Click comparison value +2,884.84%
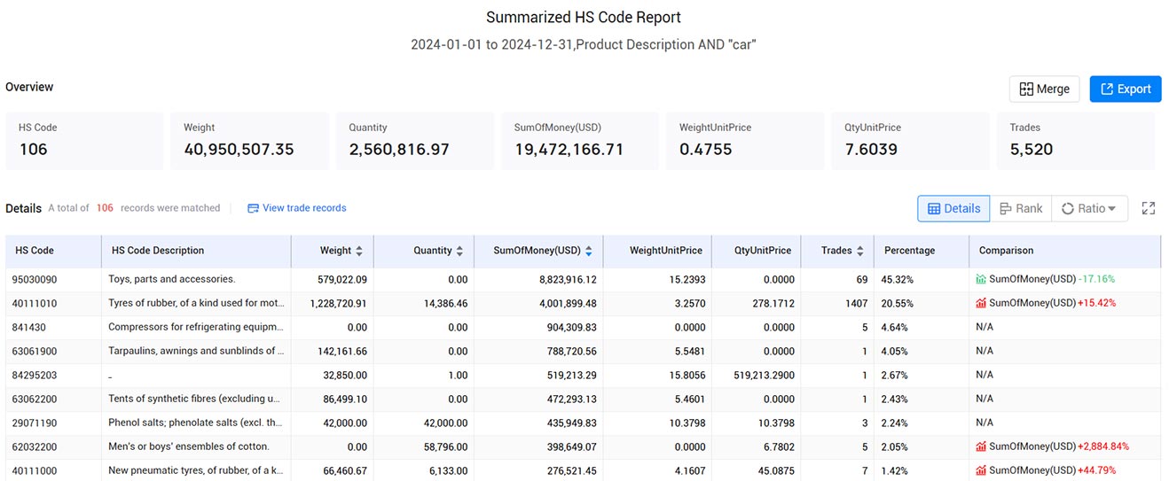This screenshot has height=481, width=1169. point(1103,446)
